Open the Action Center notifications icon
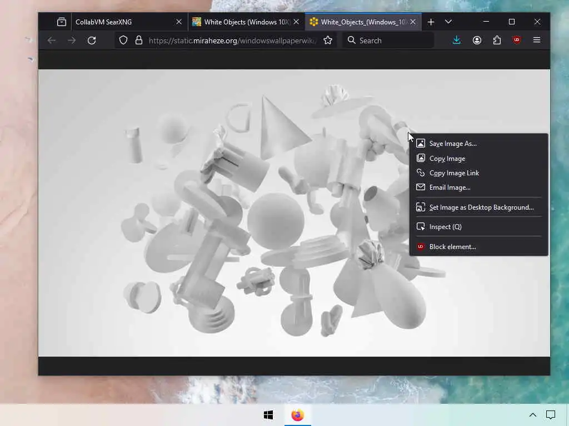The image size is (569, 426). 551,415
